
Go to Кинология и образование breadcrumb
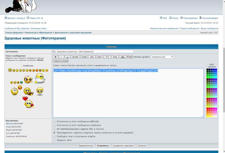(x=39, y=33)
